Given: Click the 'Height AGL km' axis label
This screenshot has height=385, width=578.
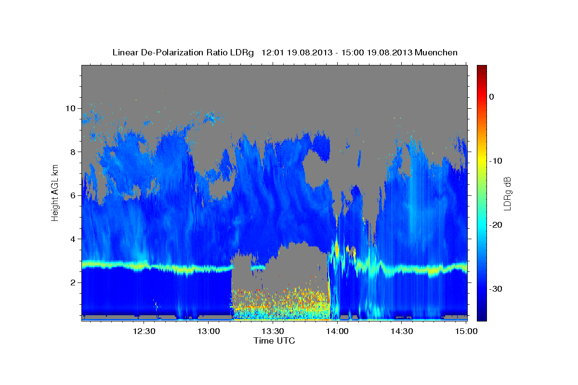Looking at the screenshot, I should click(55, 193).
